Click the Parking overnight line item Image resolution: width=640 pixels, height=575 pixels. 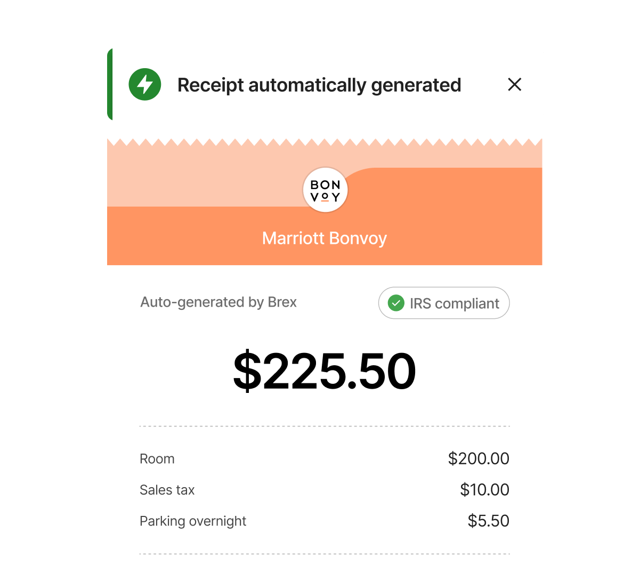193,521
